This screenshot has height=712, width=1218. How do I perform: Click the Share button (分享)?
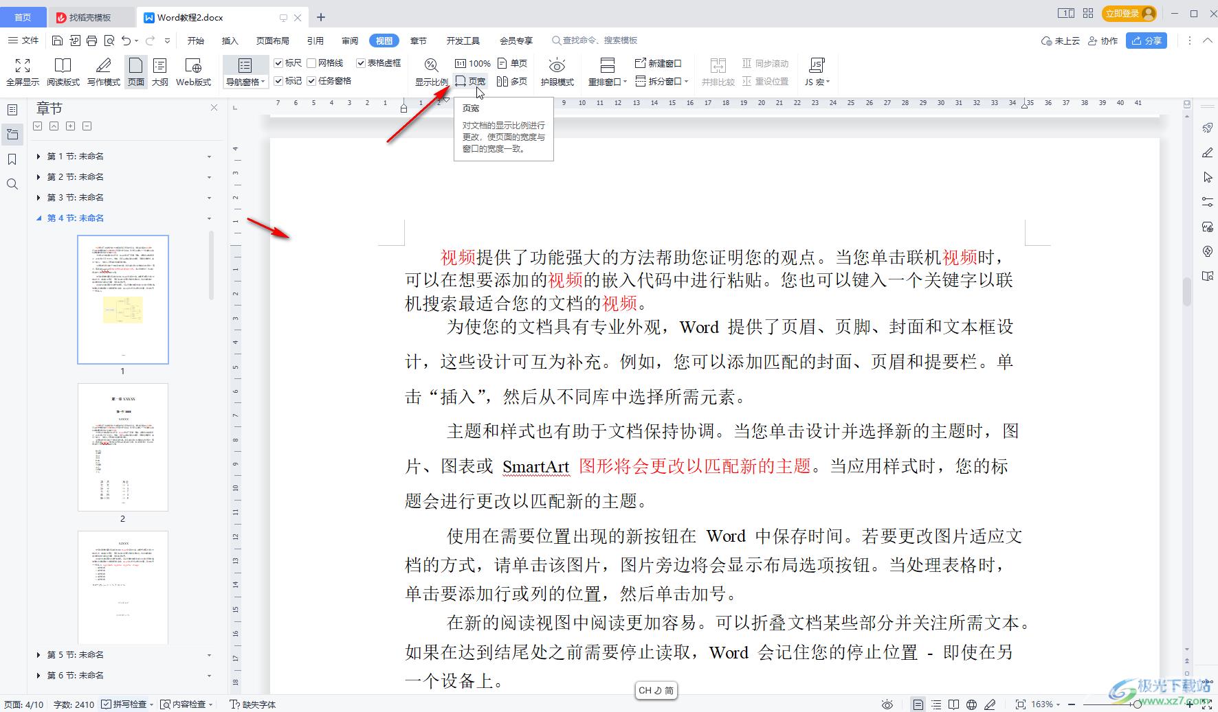click(1147, 41)
